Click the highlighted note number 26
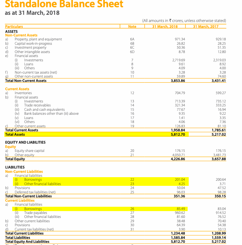The height and width of the screenshot is (245, 242). point(132,209)
